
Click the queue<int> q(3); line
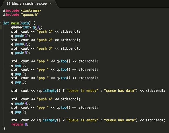tap(27, 27)
